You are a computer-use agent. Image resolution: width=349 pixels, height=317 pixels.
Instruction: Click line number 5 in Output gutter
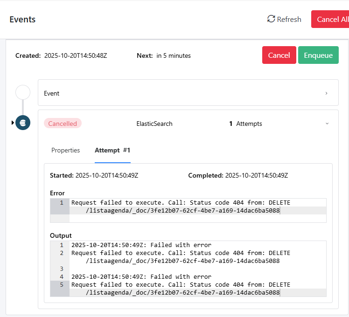pos(61,284)
